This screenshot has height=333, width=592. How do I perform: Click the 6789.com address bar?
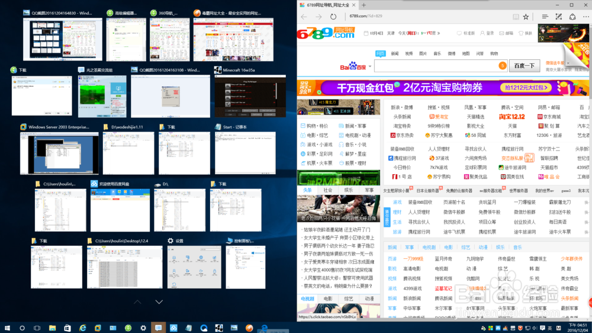coord(427,16)
